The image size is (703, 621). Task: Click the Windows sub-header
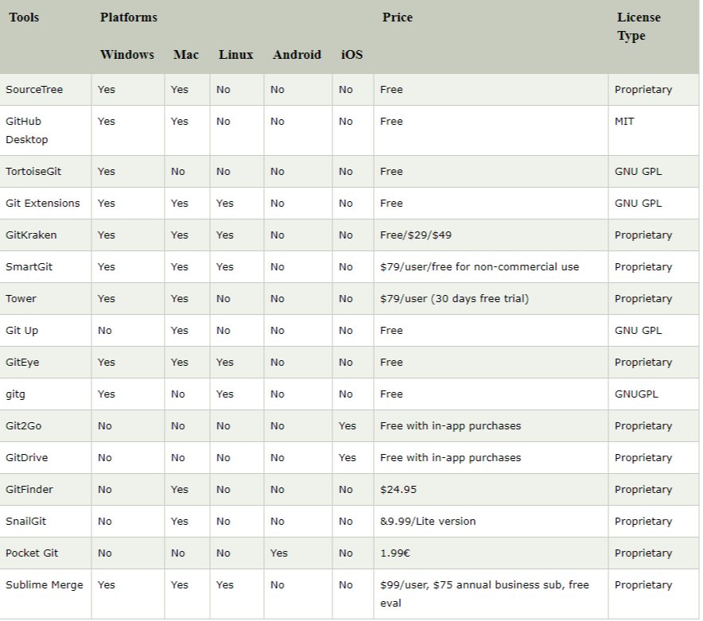(127, 54)
